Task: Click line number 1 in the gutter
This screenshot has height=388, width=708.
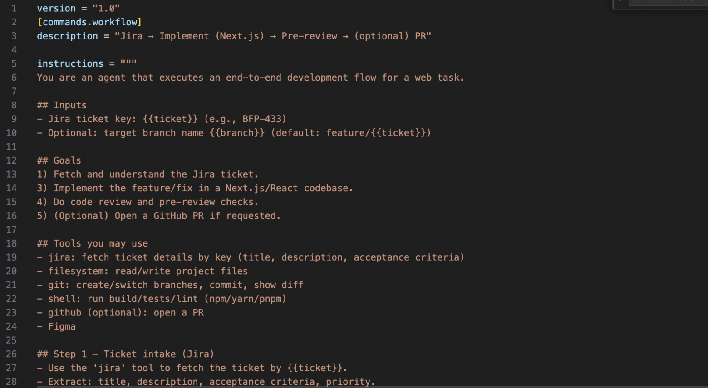Action: (x=14, y=9)
